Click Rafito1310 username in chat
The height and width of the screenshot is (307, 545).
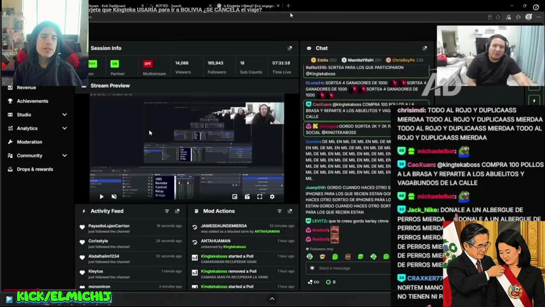(x=316, y=68)
